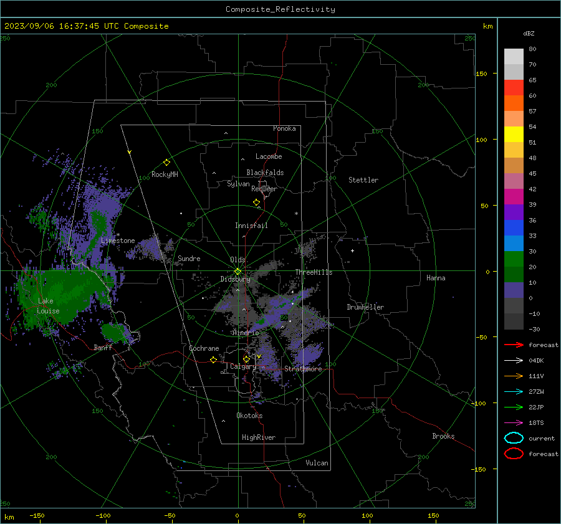Click the Lake Louise label
The image size is (561, 524).
point(48,306)
